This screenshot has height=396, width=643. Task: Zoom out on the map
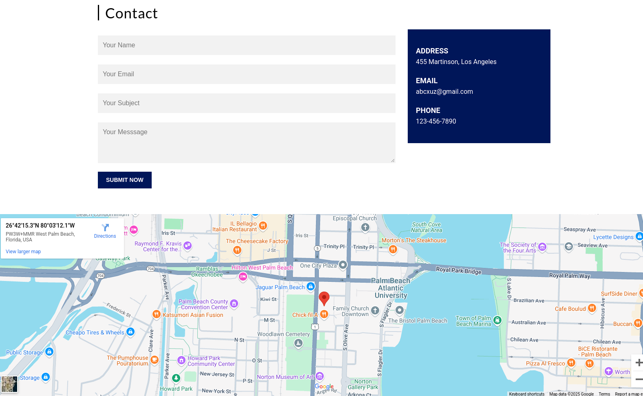click(638, 379)
